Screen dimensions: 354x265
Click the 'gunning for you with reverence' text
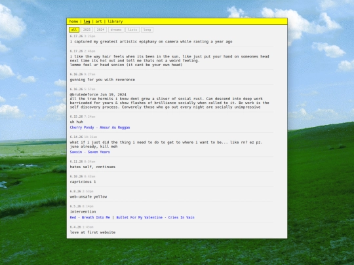coord(102,80)
